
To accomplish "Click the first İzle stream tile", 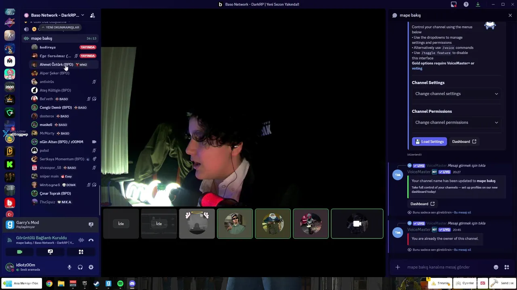I will pyautogui.click(x=121, y=224).
